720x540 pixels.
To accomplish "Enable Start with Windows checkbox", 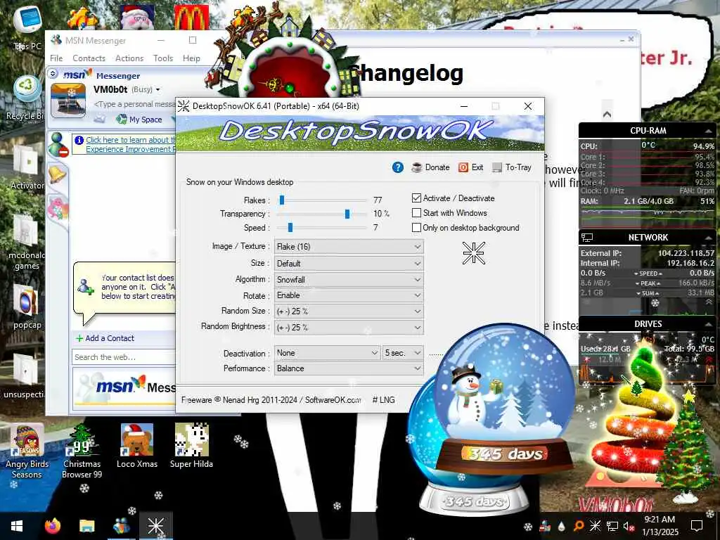I will click(416, 212).
